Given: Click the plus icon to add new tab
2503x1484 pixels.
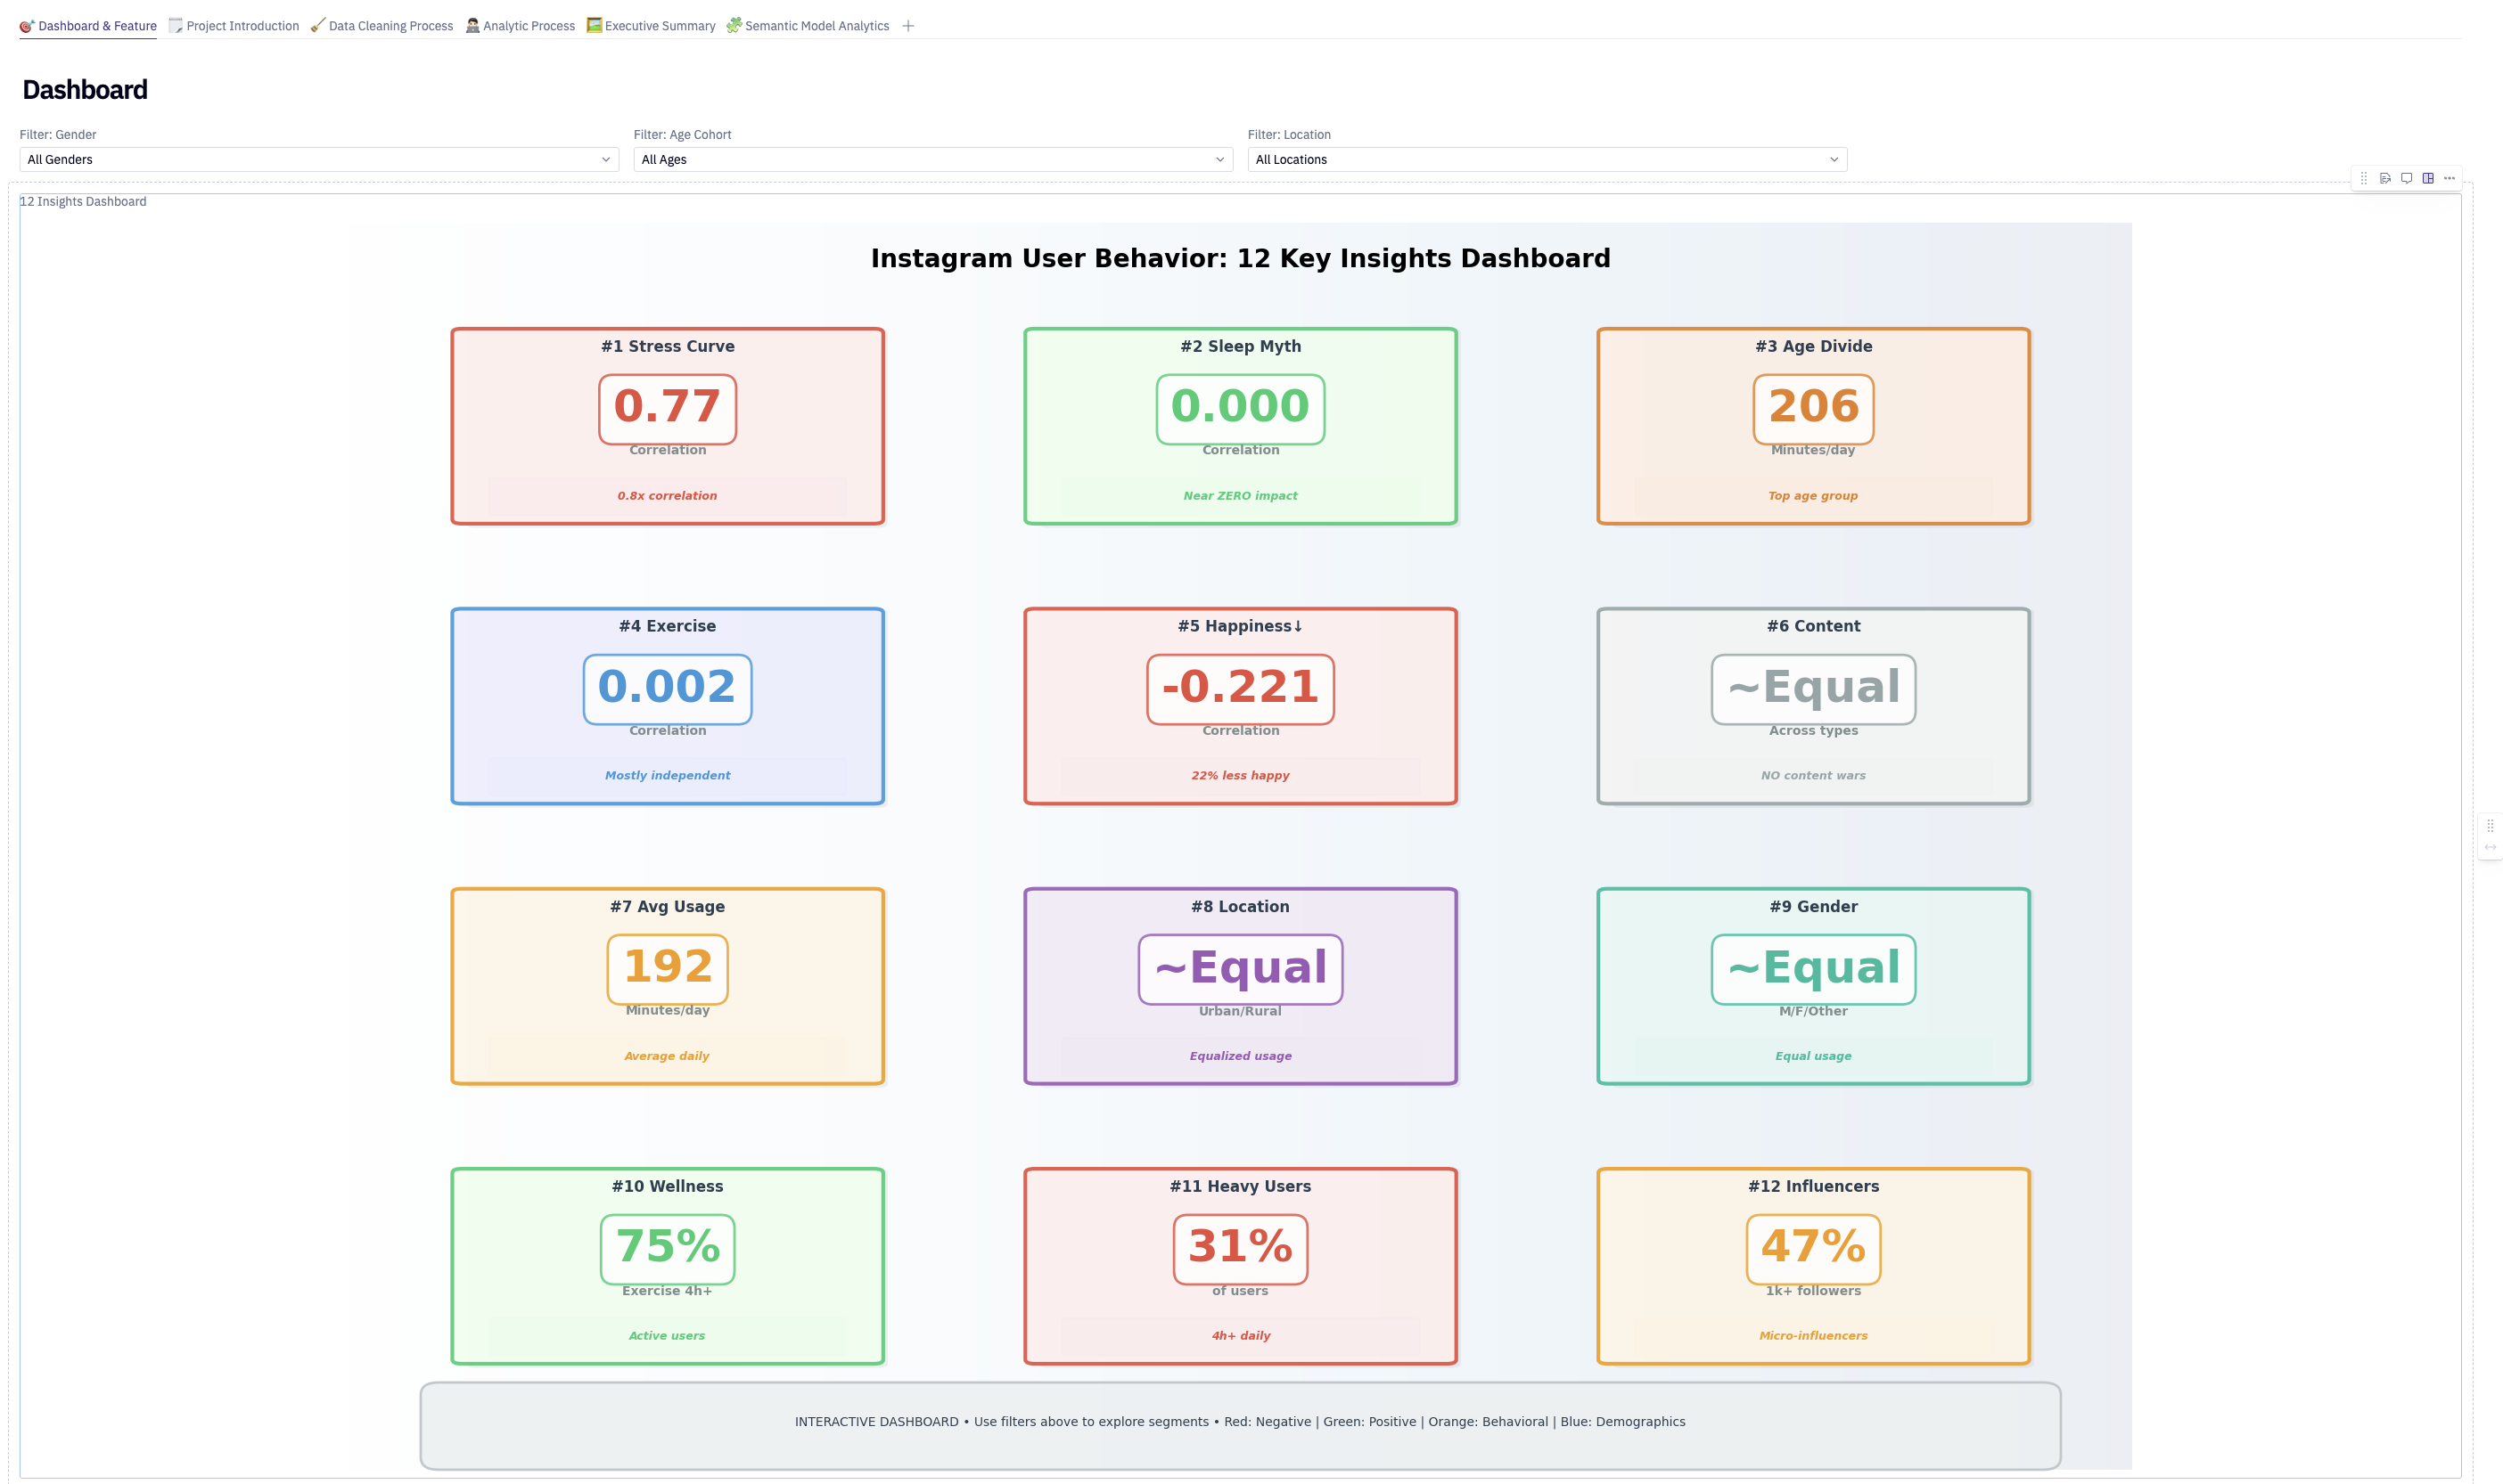Looking at the screenshot, I should [x=907, y=26].
